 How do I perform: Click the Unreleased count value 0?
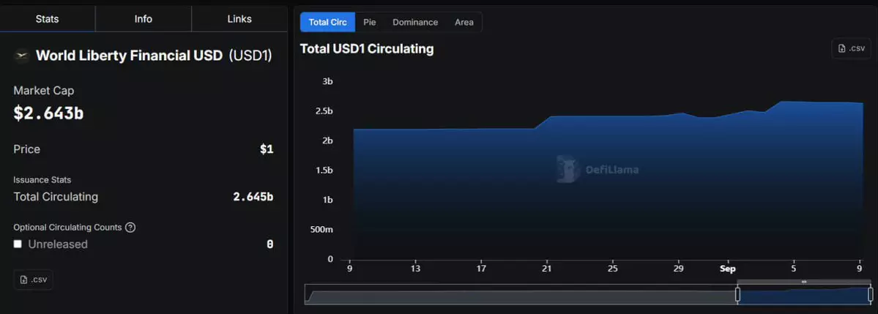tap(270, 244)
